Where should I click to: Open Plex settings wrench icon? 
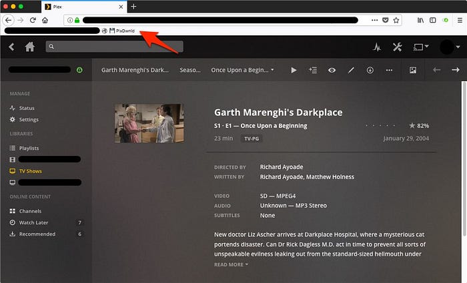point(398,47)
